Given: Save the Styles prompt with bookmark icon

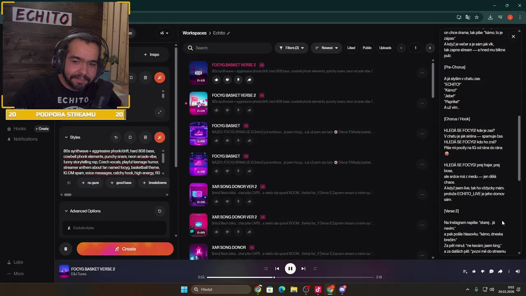Looking at the screenshot, I should pyautogui.click(x=130, y=137).
